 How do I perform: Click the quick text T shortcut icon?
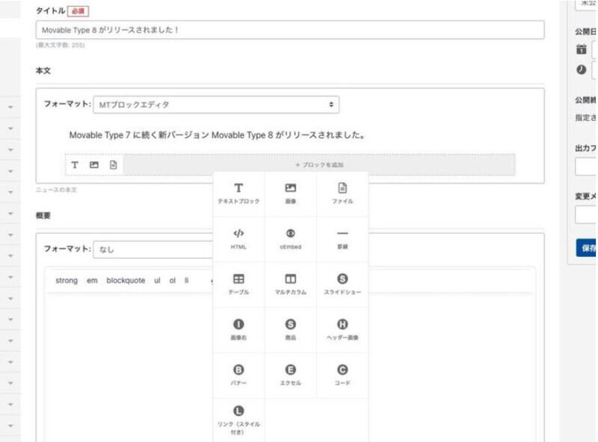[75, 165]
